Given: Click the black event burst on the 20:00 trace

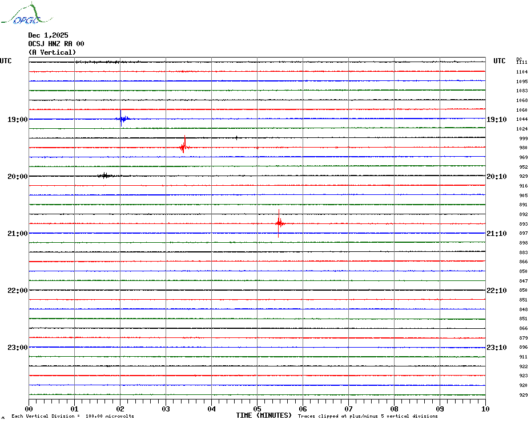Looking at the screenshot, I should (104, 176).
